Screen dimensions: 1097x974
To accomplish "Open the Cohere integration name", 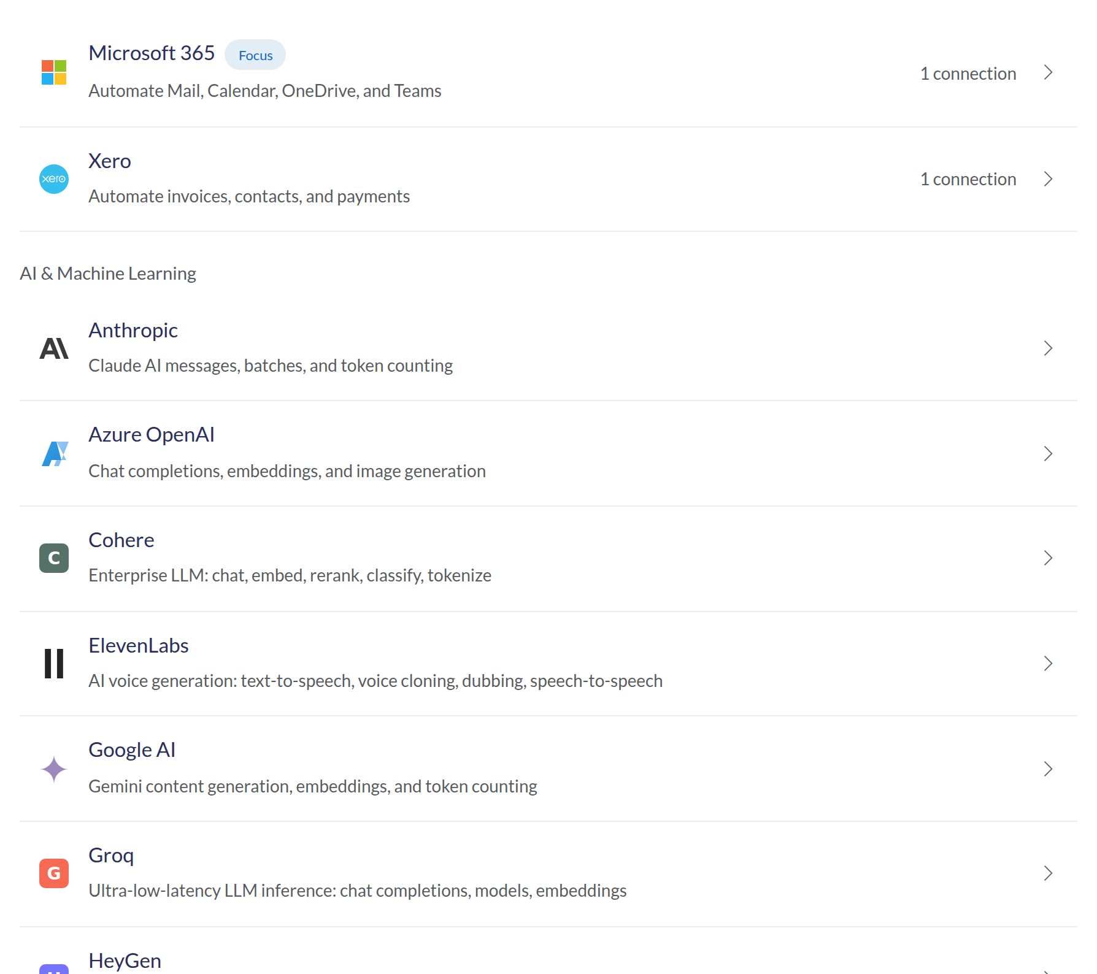I will (x=121, y=540).
